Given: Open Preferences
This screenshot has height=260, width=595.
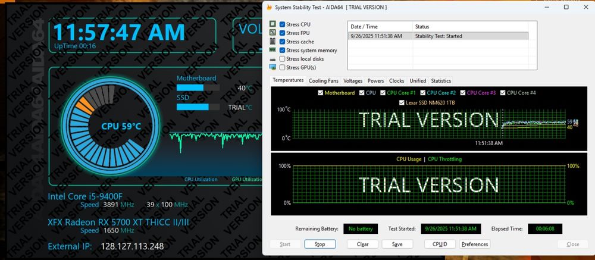Looking at the screenshot, I should 475,244.
